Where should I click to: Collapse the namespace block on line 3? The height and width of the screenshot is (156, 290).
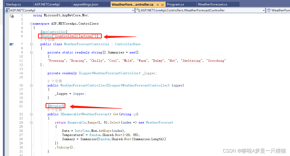(x=31, y=24)
